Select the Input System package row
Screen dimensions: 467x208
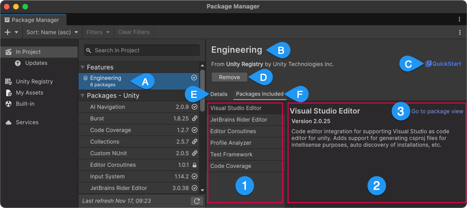pos(139,177)
